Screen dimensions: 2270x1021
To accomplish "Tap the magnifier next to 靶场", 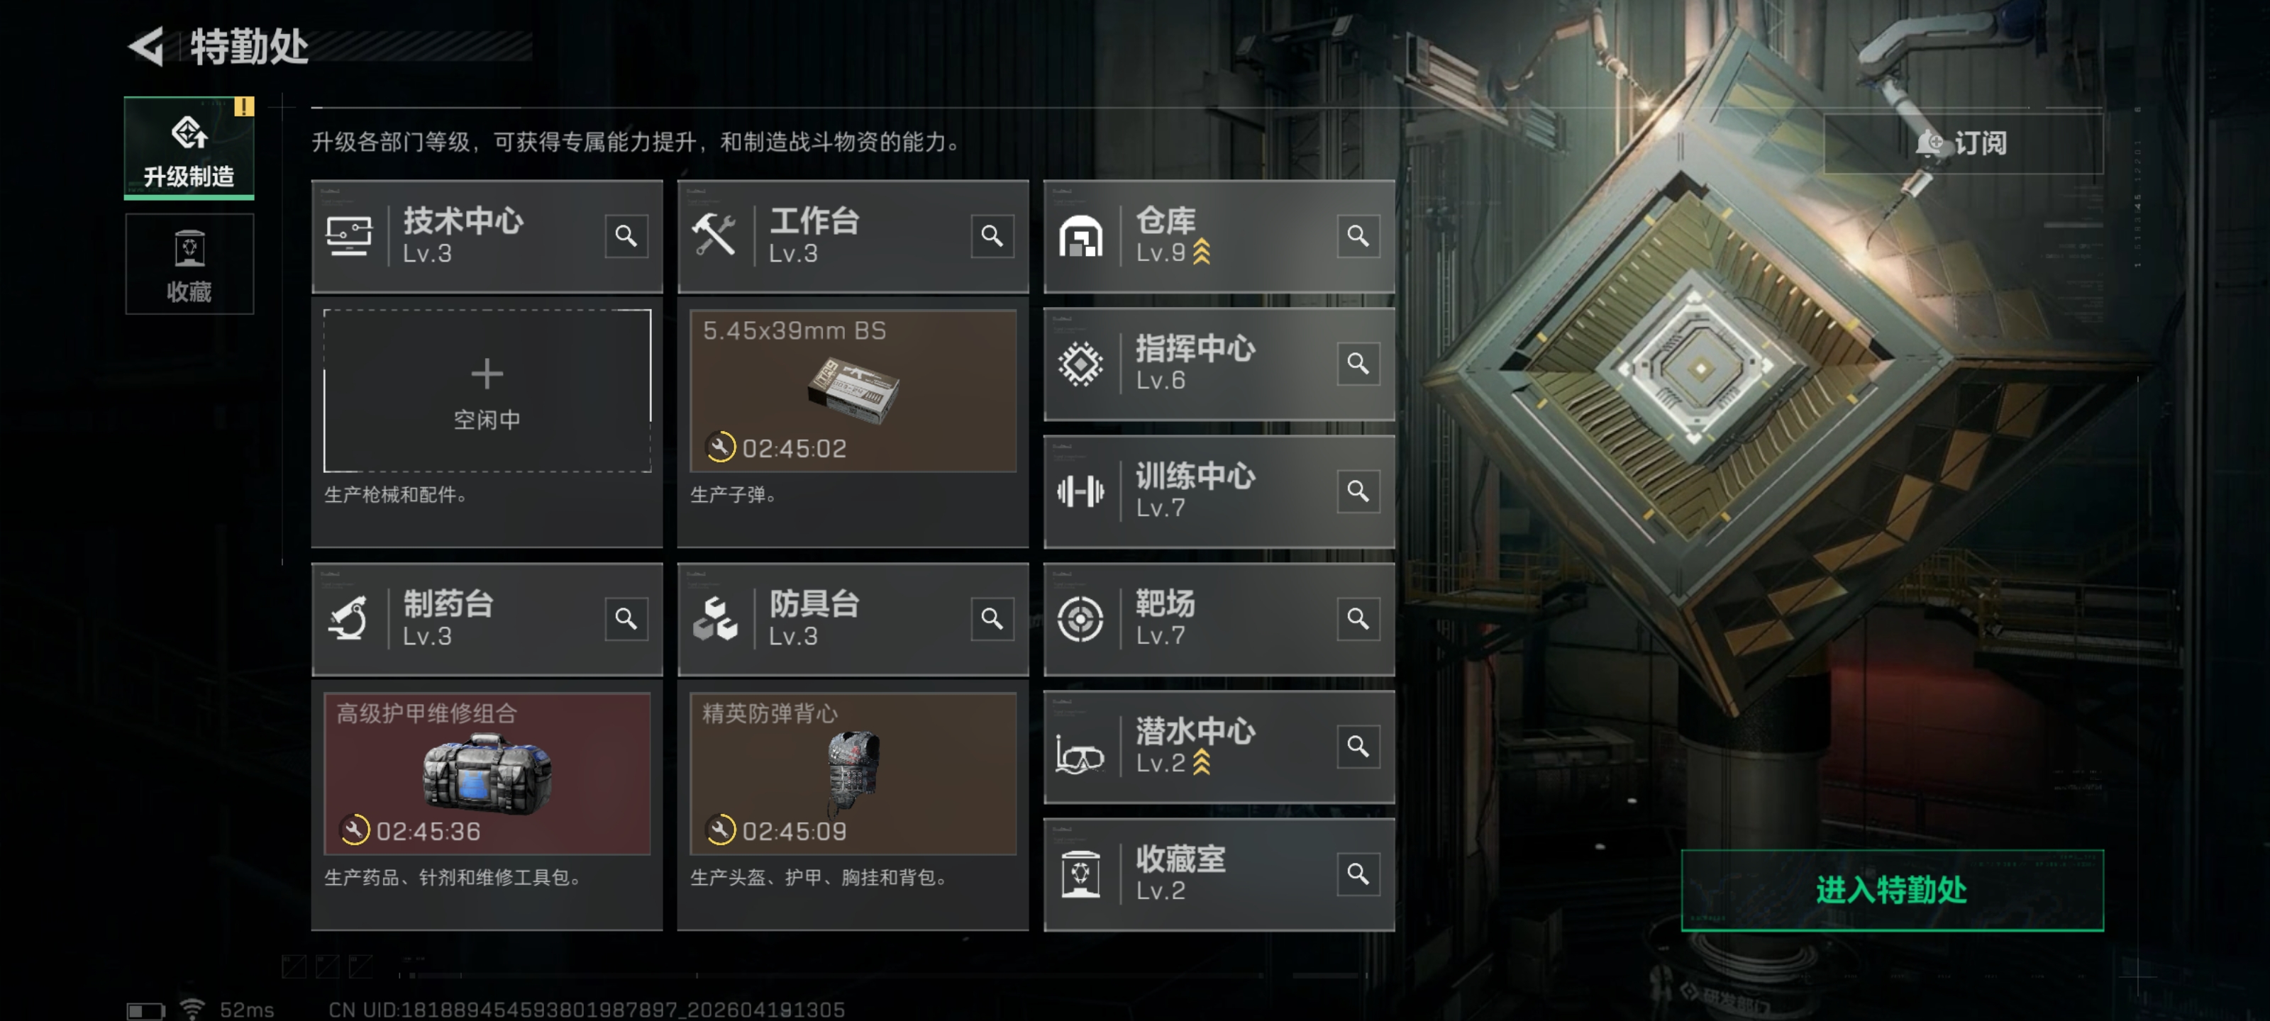I will (1358, 618).
